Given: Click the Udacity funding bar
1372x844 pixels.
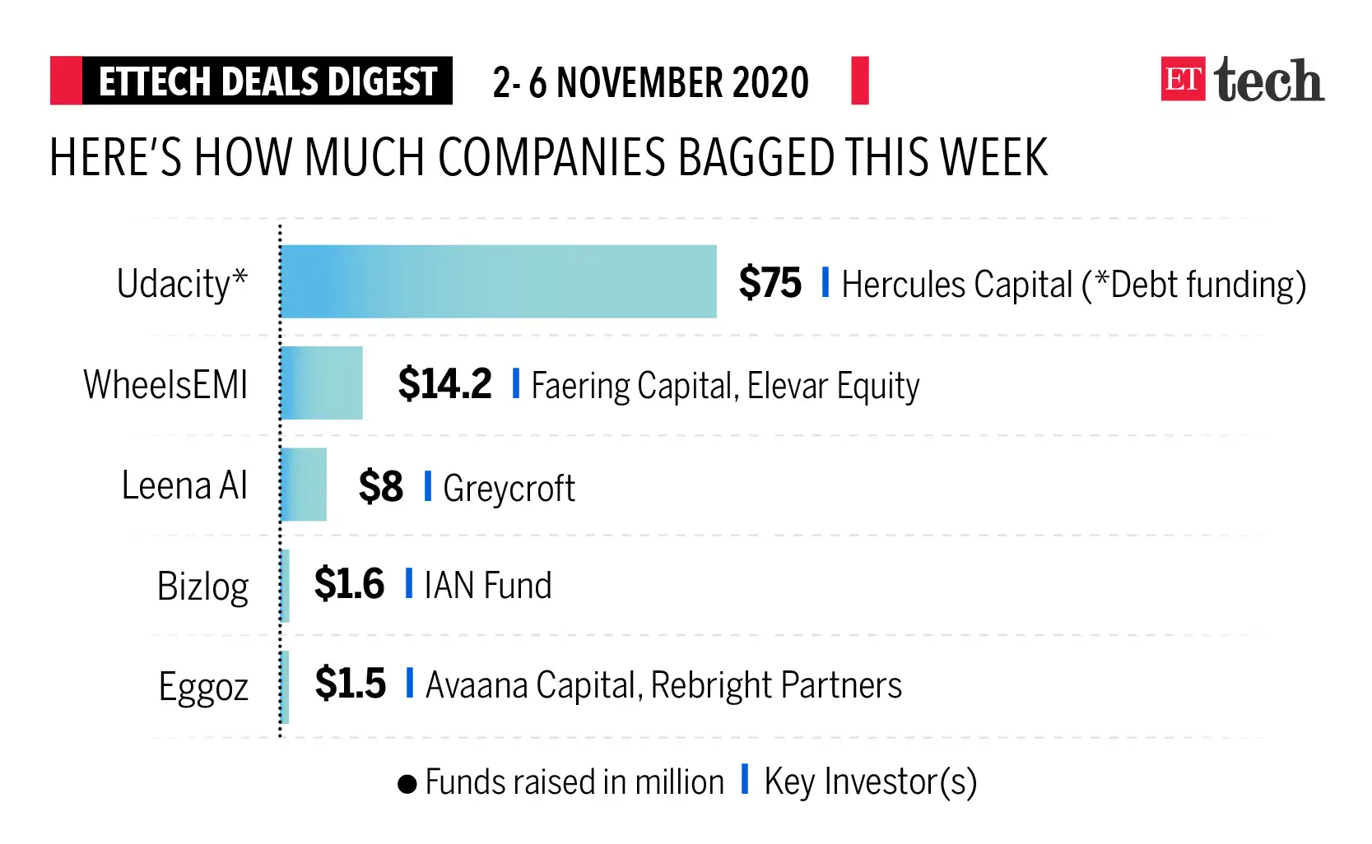Looking at the screenshot, I should coord(499,281).
